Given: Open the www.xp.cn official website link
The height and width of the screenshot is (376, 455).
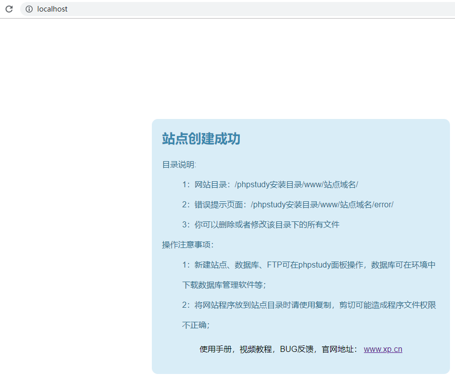Looking at the screenshot, I should [x=383, y=349].
